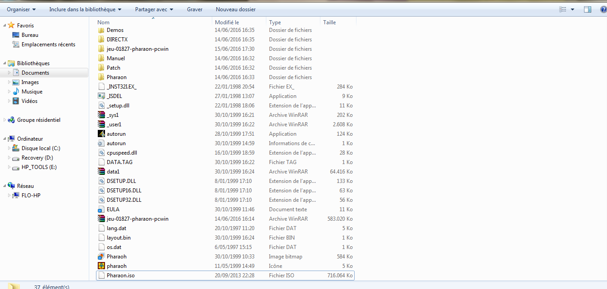Expand the FLO-HP network node

pos(9,196)
